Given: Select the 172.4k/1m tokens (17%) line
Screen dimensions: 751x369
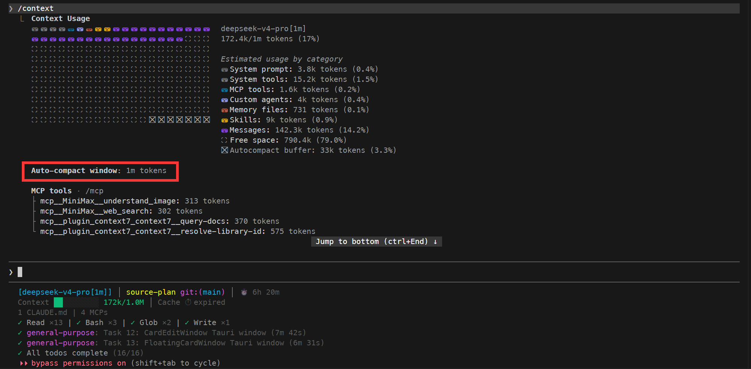Looking at the screenshot, I should [x=270, y=39].
